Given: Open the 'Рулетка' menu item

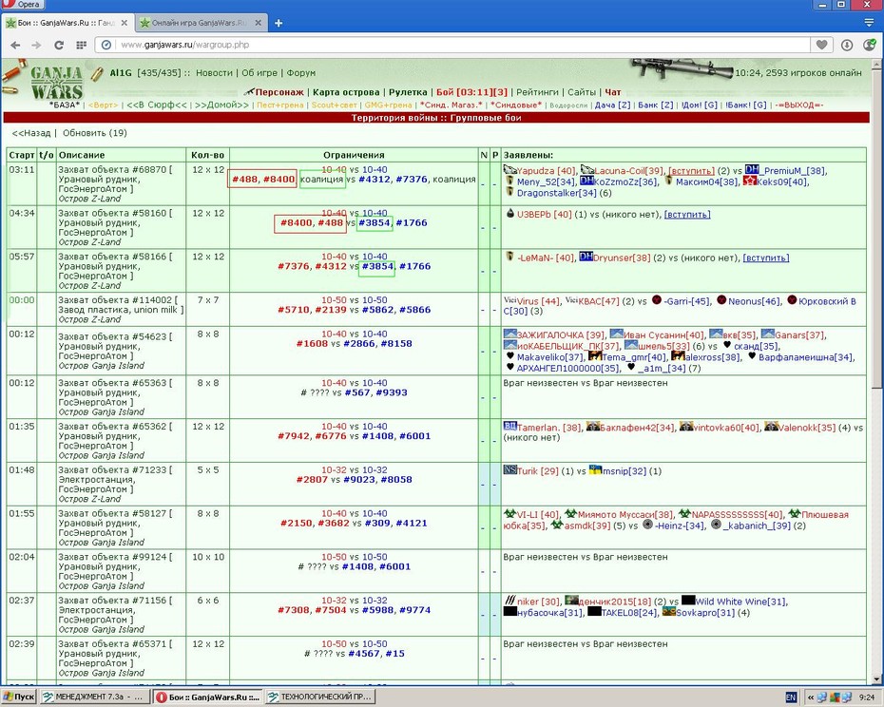Looking at the screenshot, I should pyautogui.click(x=408, y=92).
